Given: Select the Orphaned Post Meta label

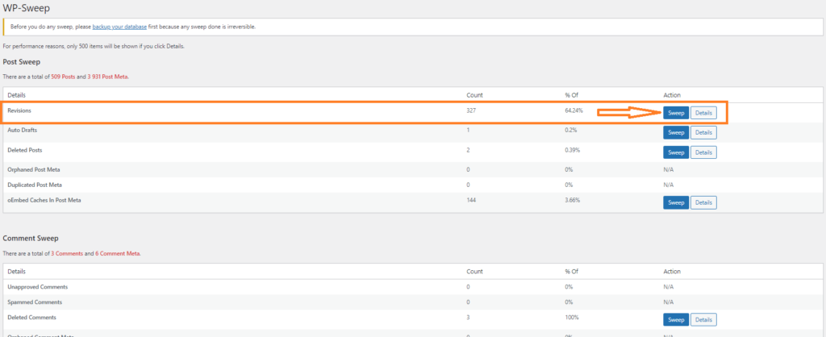Looking at the screenshot, I should pos(34,169).
